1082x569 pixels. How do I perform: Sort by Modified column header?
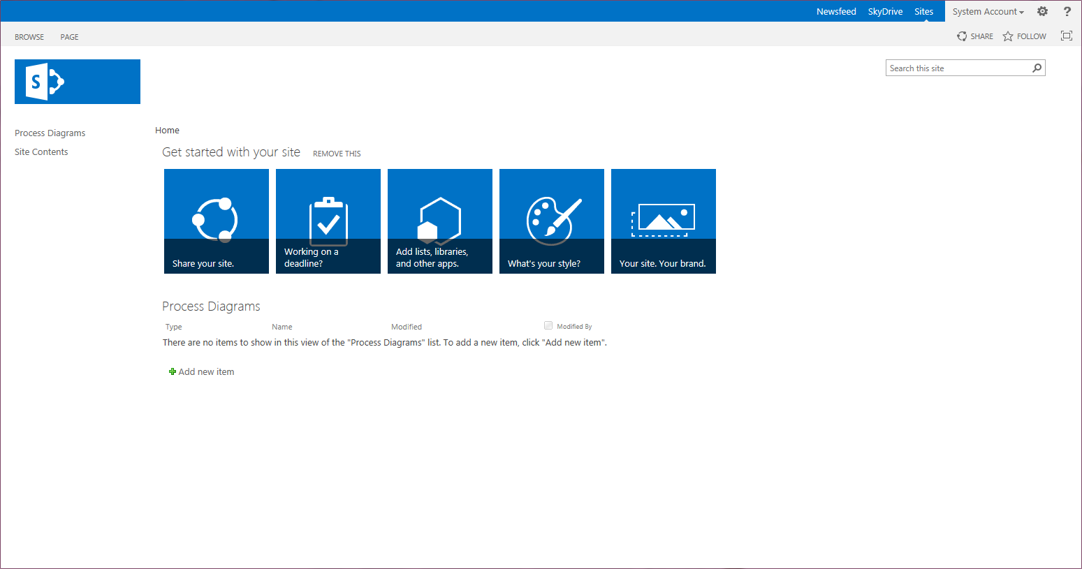tap(407, 327)
